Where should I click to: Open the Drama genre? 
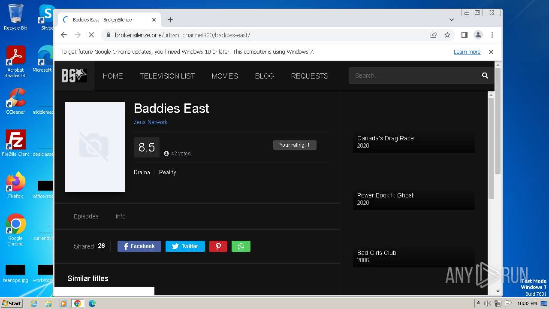pos(142,173)
